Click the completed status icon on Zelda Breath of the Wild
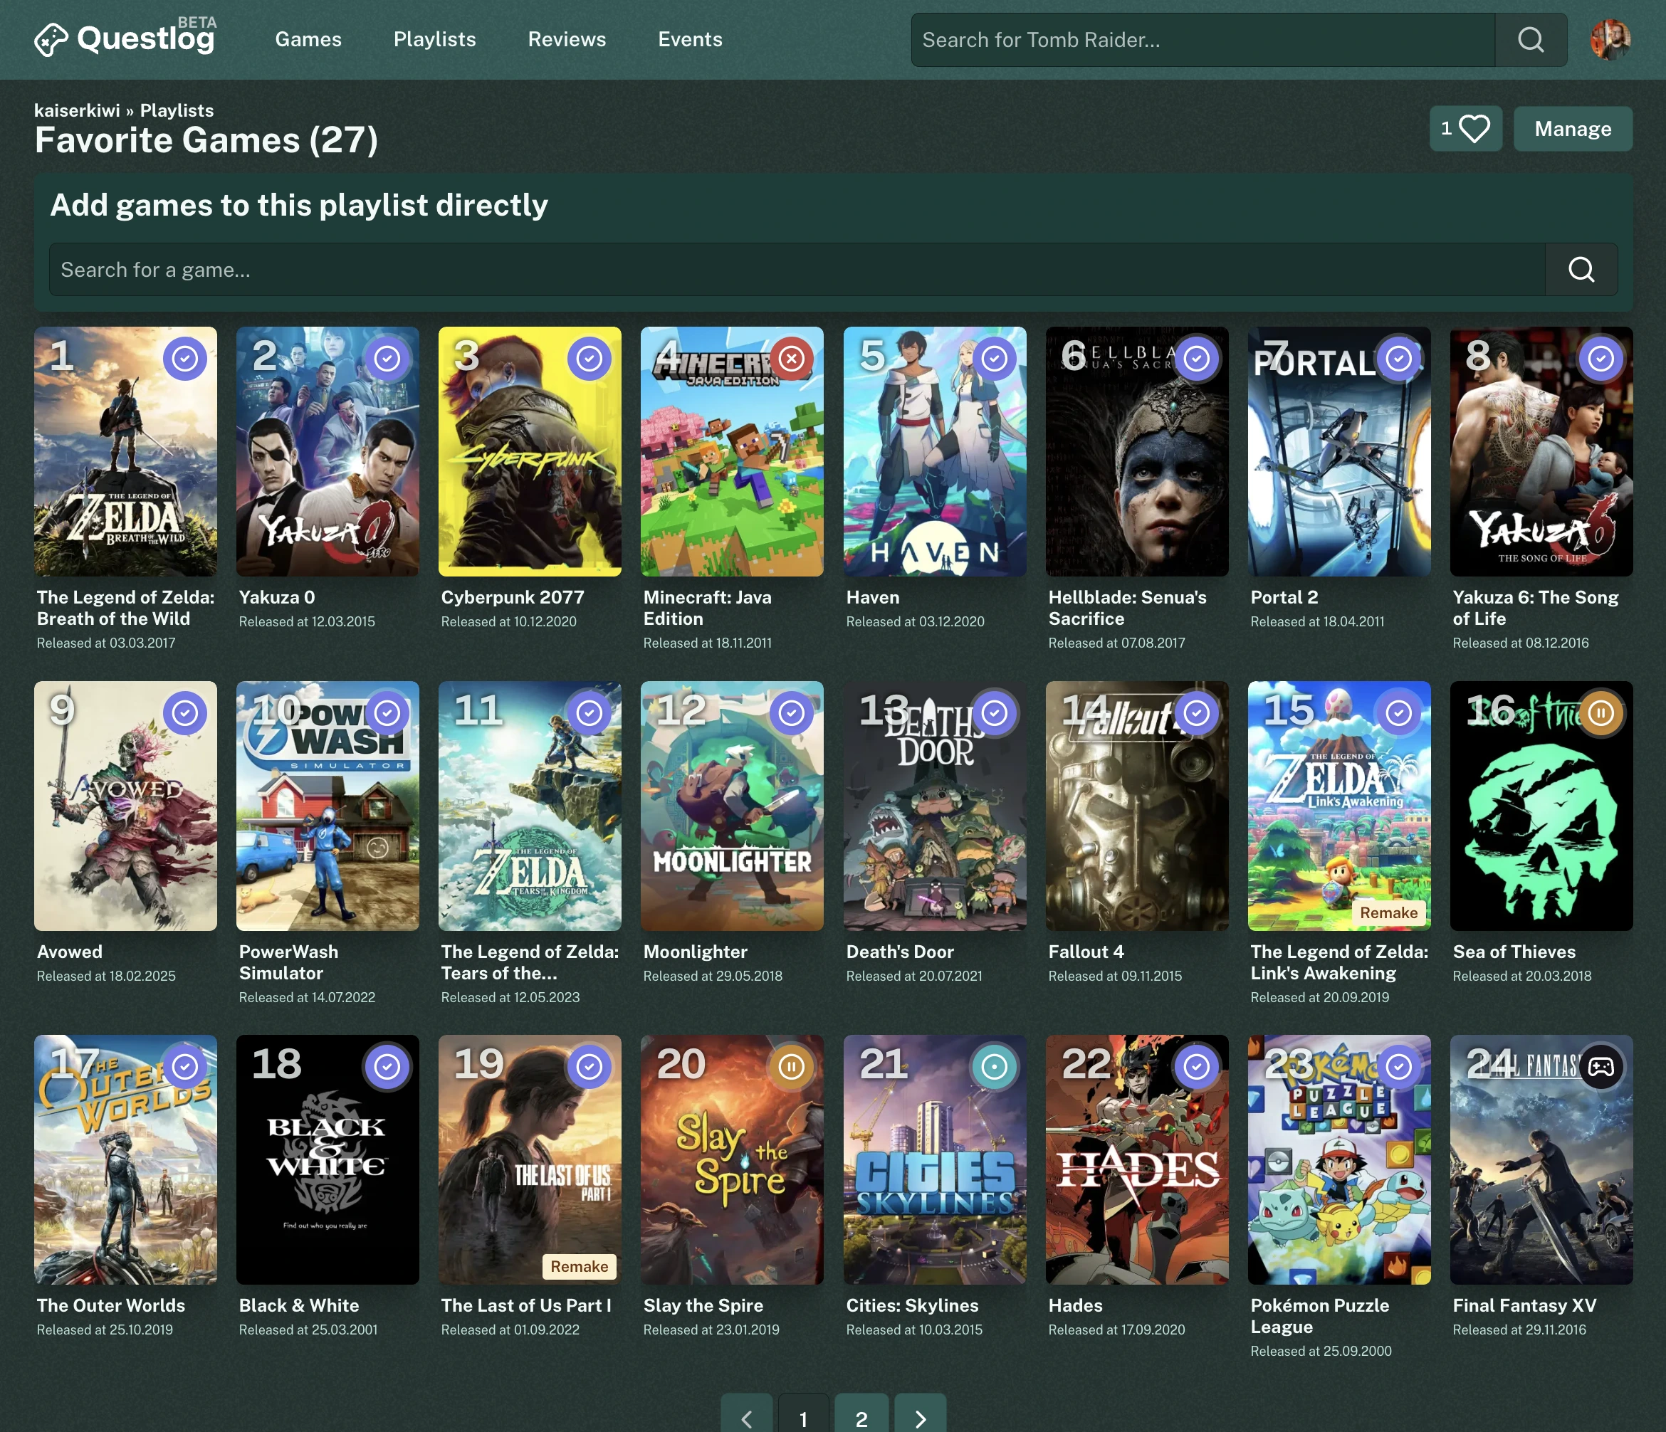This screenshot has width=1666, height=1432. (185, 359)
